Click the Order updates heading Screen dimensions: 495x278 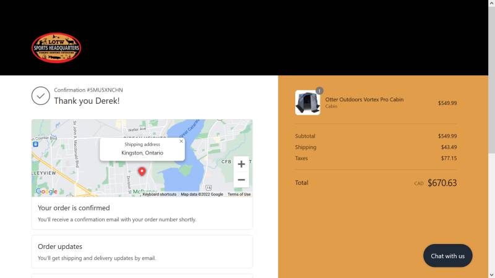tap(60, 246)
